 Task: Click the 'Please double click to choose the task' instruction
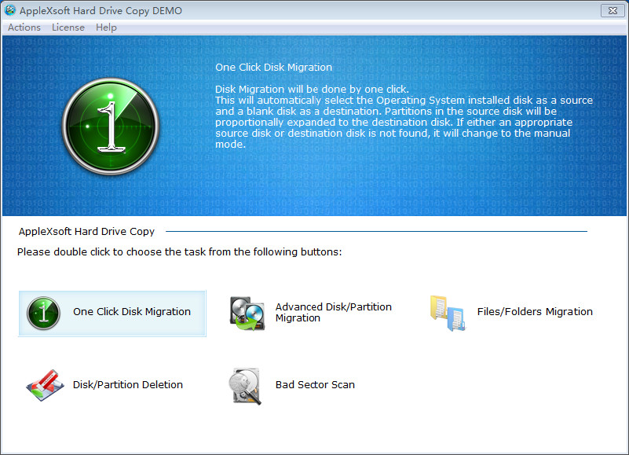(179, 251)
